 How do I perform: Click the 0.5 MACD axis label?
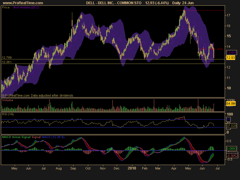tap(229, 141)
